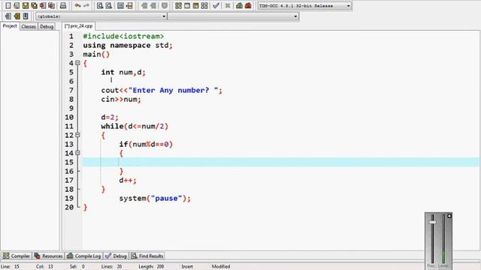Click the small circle icon on volume overlay
This screenshot has width=481, height=270.
coord(449,216)
